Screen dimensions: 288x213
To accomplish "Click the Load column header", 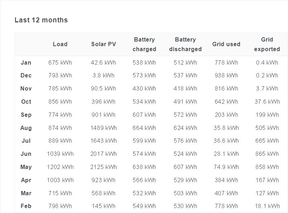I will point(60,44).
